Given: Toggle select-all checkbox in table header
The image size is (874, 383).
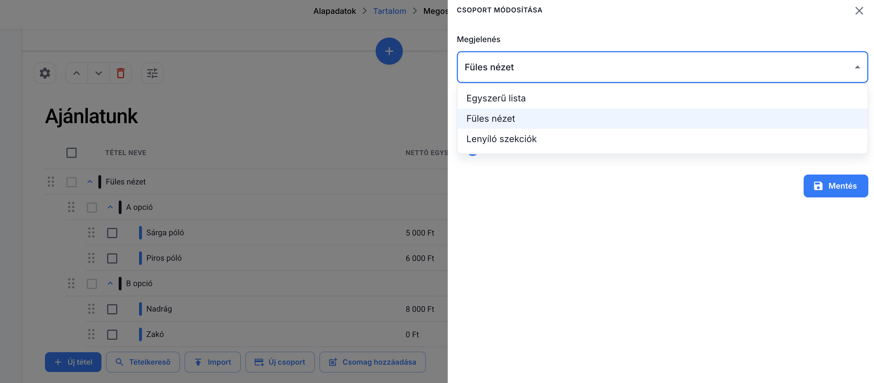Looking at the screenshot, I should click(71, 153).
